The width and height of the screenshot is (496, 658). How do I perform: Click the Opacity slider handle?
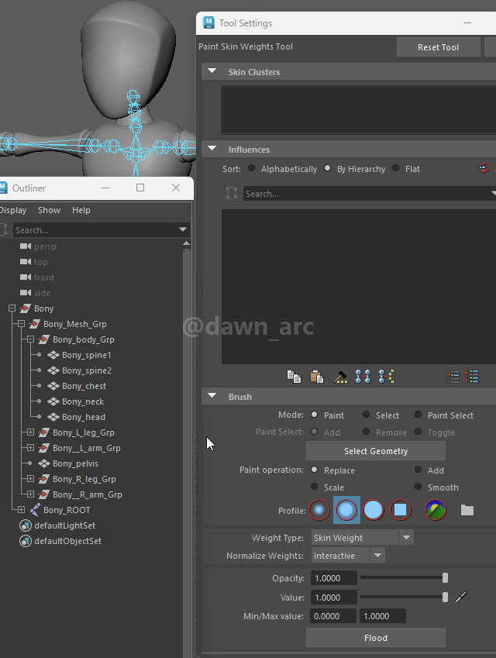[445, 577]
